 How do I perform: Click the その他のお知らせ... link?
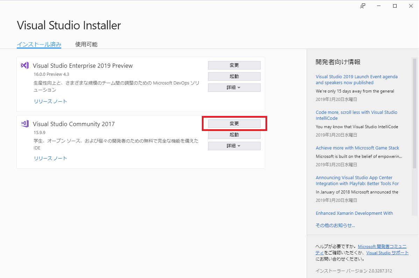(x=335, y=225)
